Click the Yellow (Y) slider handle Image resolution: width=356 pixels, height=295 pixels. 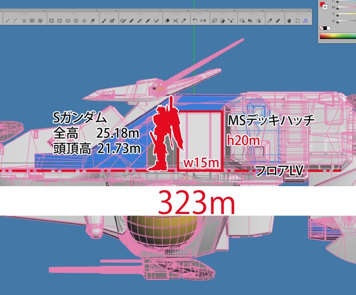click(x=337, y=15)
